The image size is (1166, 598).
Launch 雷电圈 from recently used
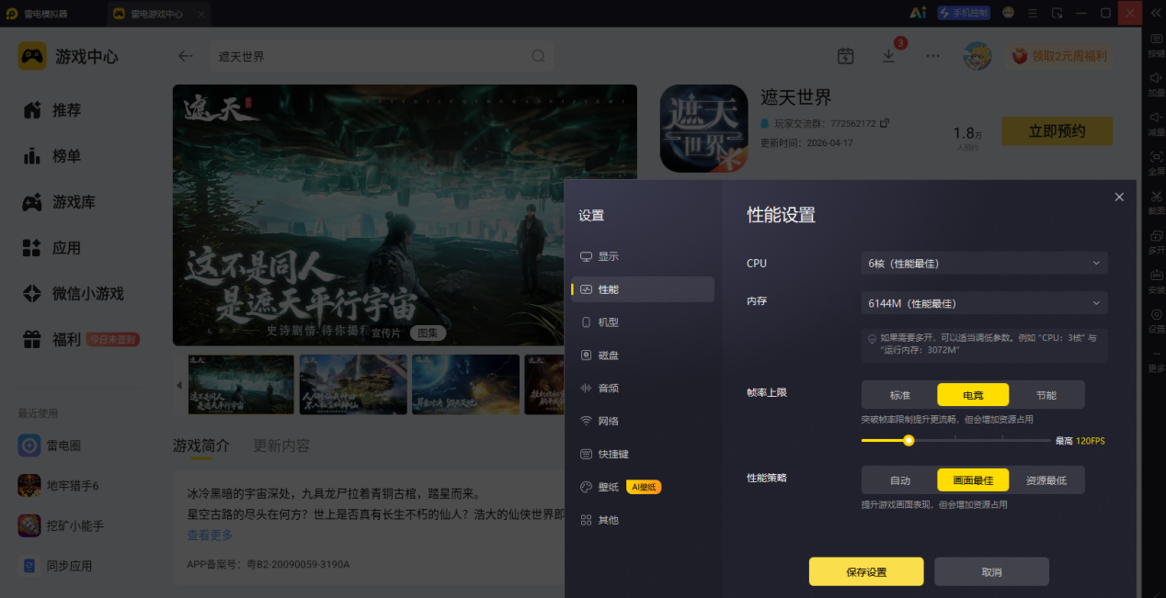coord(51,446)
